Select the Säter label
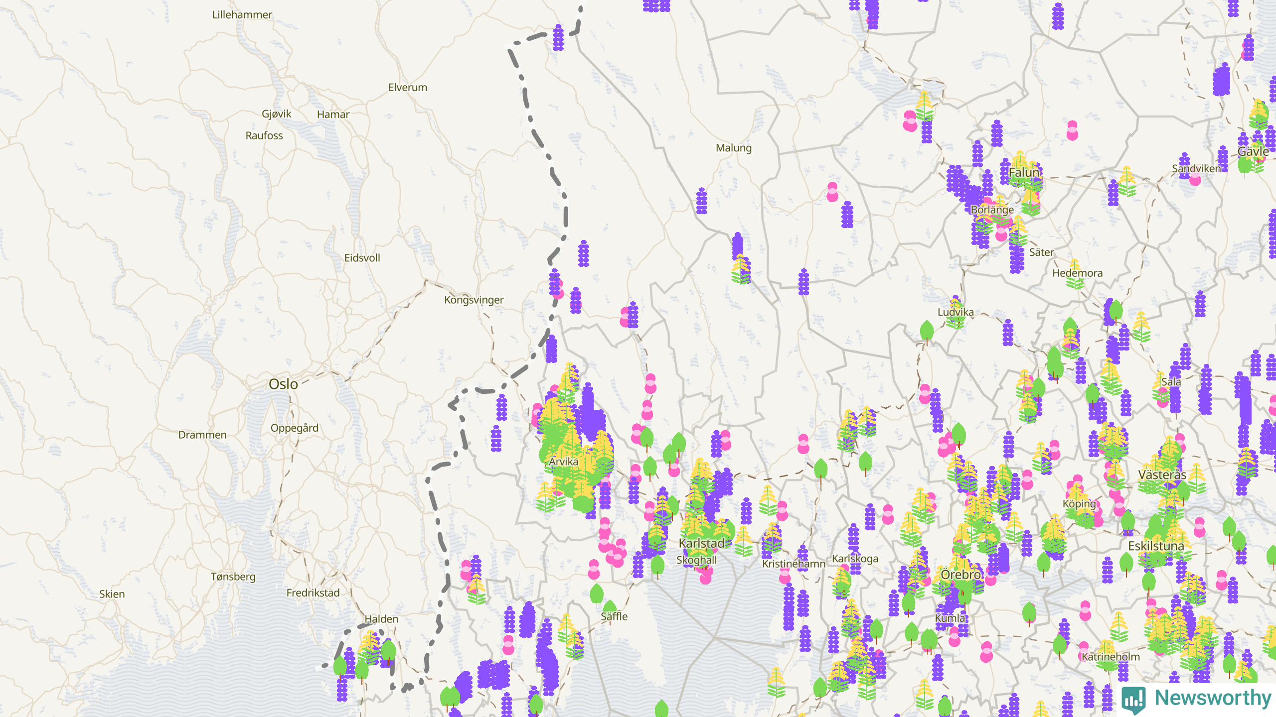 click(x=1042, y=252)
